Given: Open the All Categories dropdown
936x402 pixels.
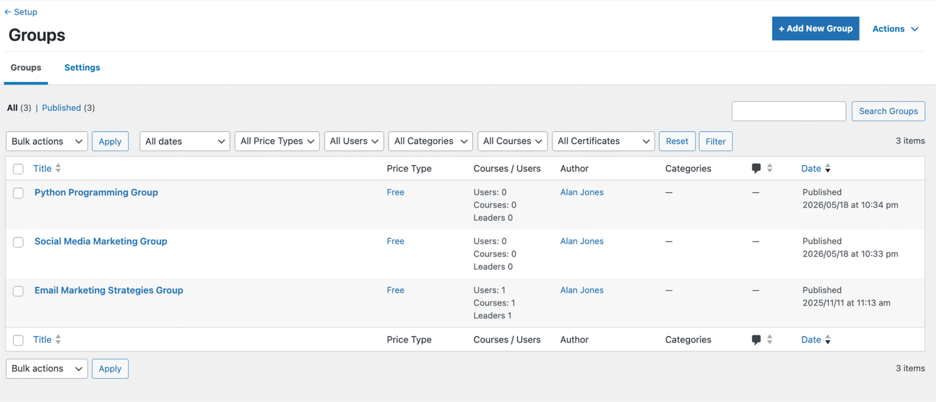Looking at the screenshot, I should click(431, 142).
